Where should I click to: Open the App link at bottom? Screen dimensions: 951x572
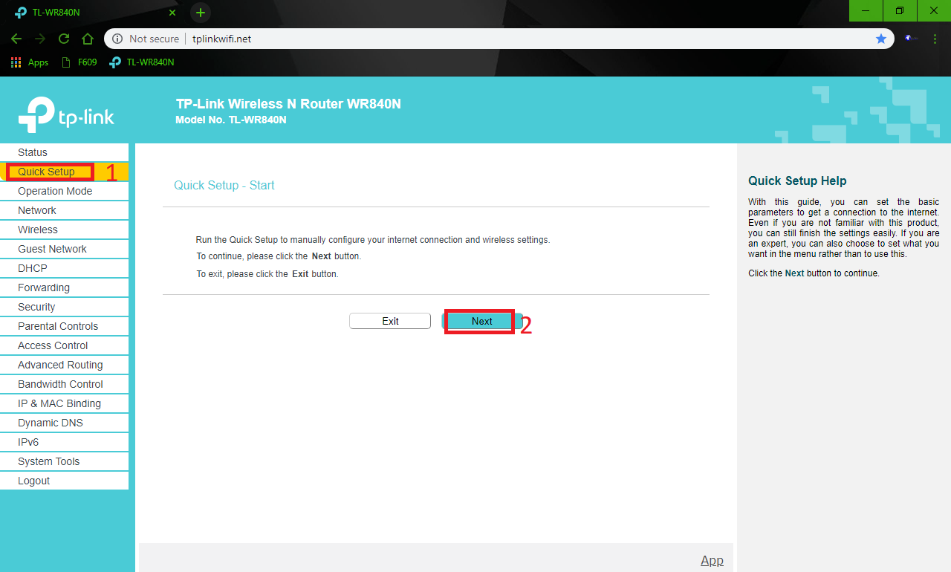click(712, 561)
